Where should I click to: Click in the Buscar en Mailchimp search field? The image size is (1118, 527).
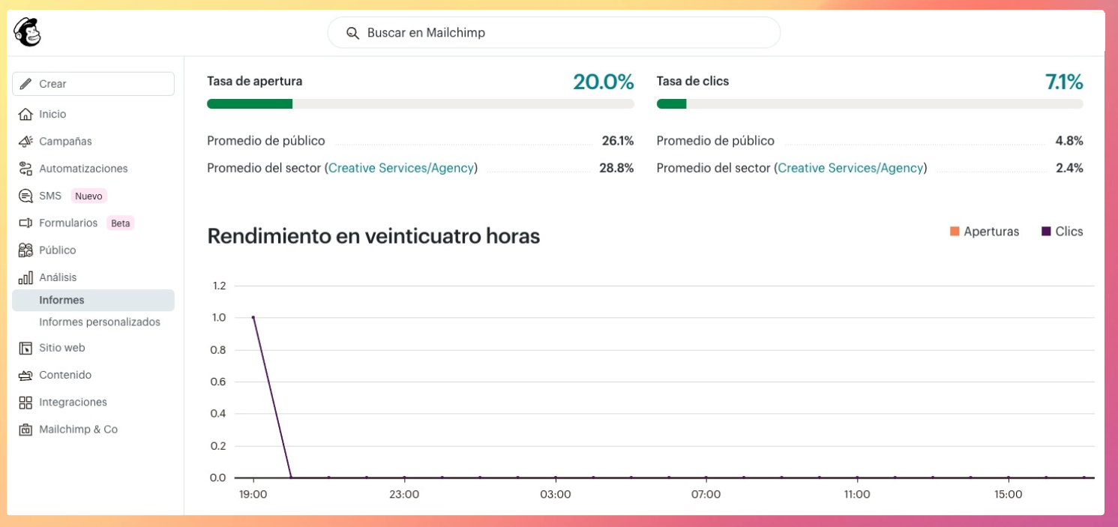click(x=553, y=33)
